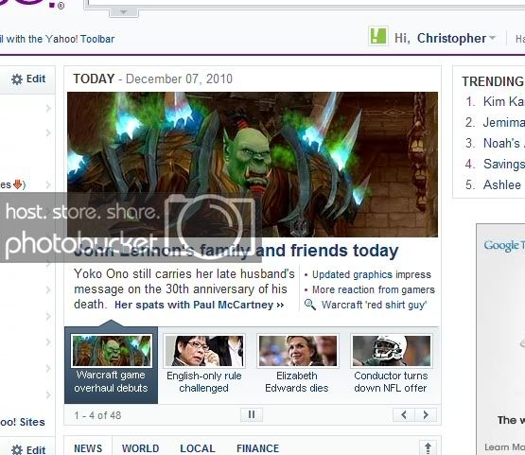Switch to the WORLD news tab
The height and width of the screenshot is (455, 525).
(140, 448)
